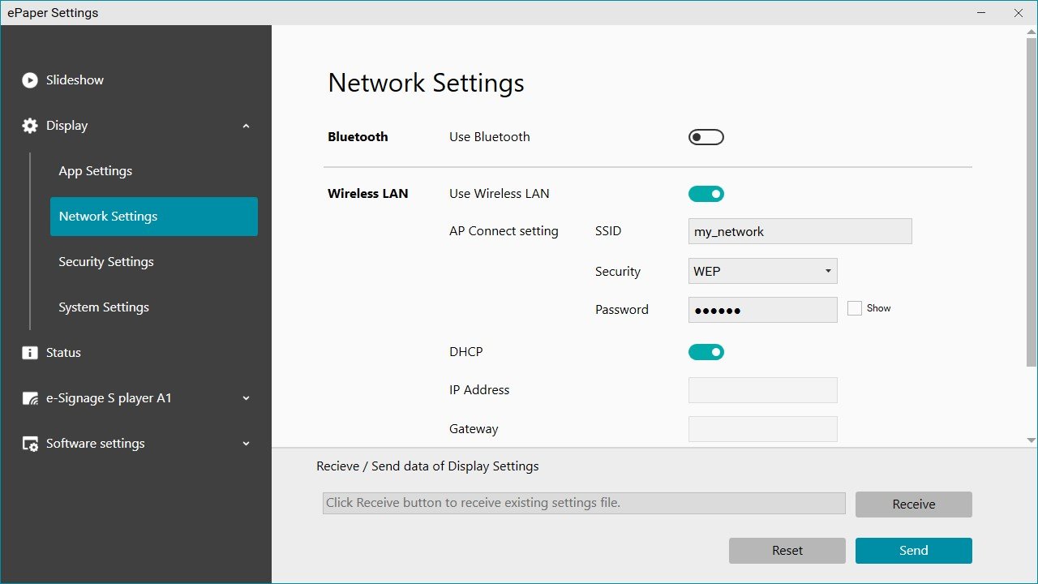Click the Status info icon
Image resolution: width=1038 pixels, height=584 pixels.
coord(29,352)
